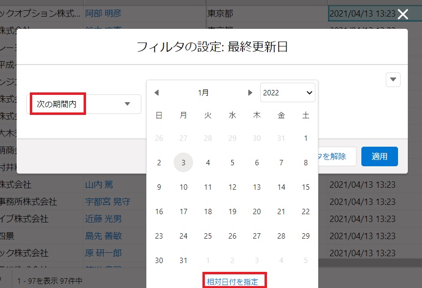Pick January 10 in the calendar
The height and width of the screenshot is (288, 422).
[x=183, y=187]
